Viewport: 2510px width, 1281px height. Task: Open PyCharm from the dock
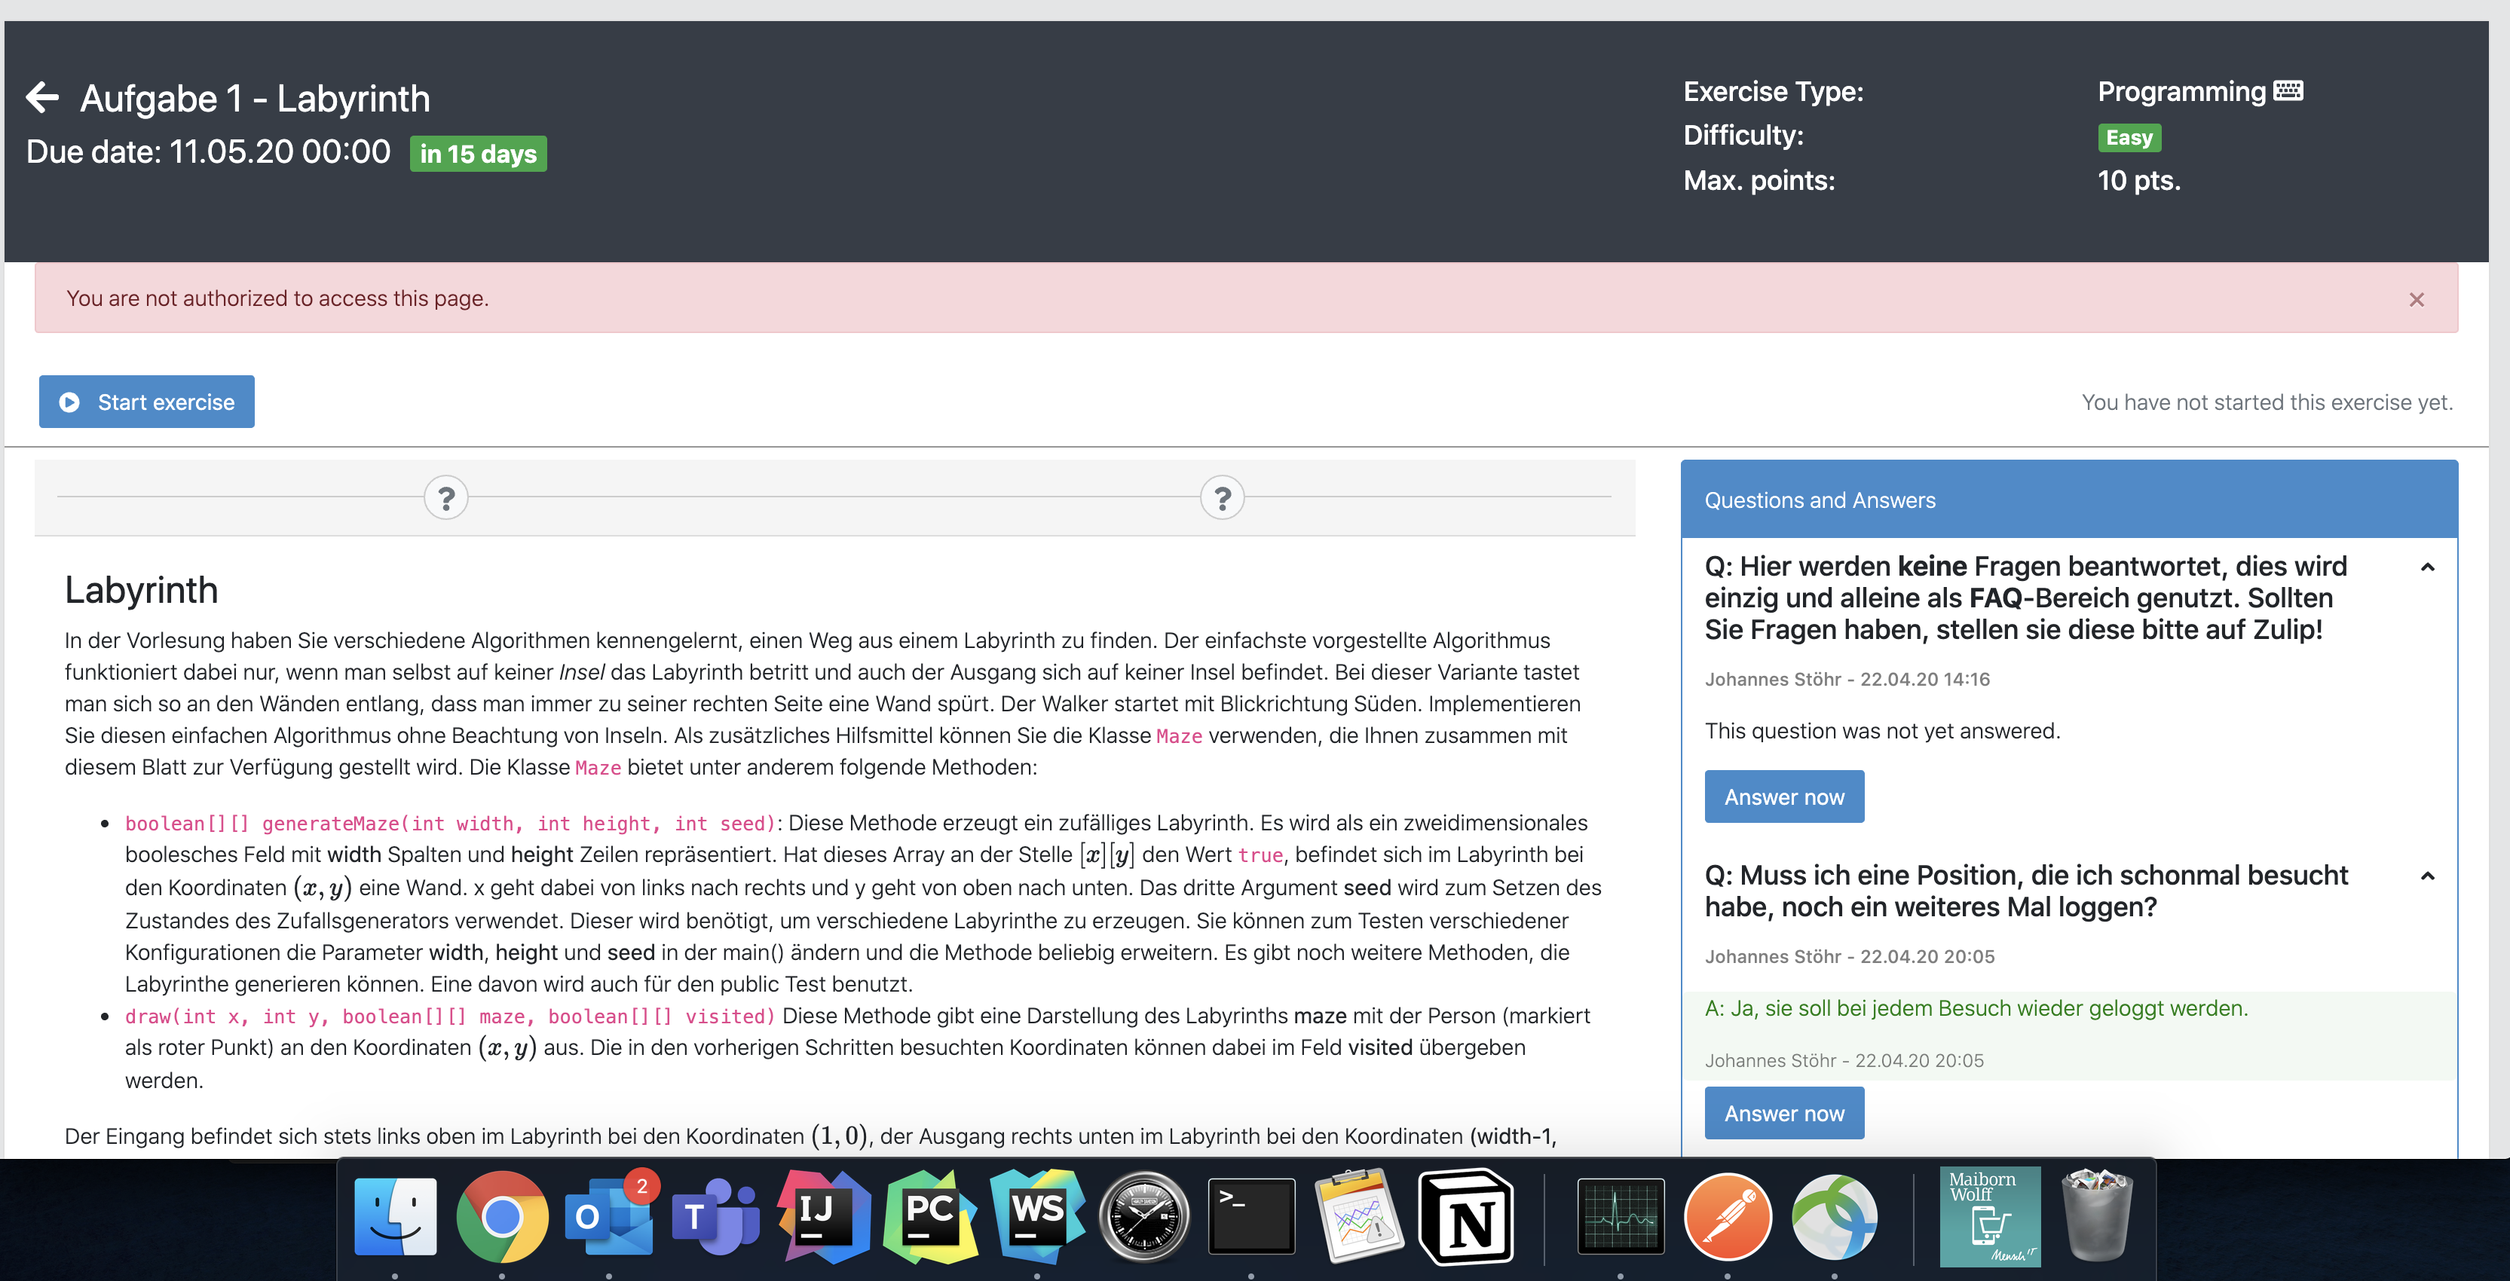point(931,1217)
